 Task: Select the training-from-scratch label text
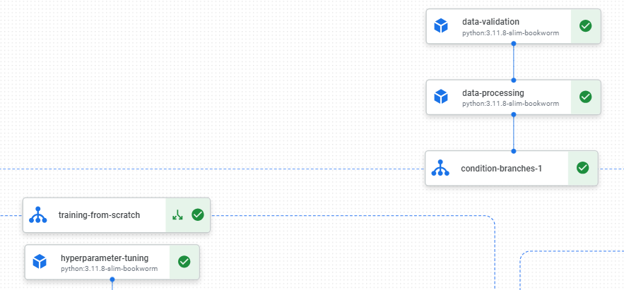tap(99, 215)
